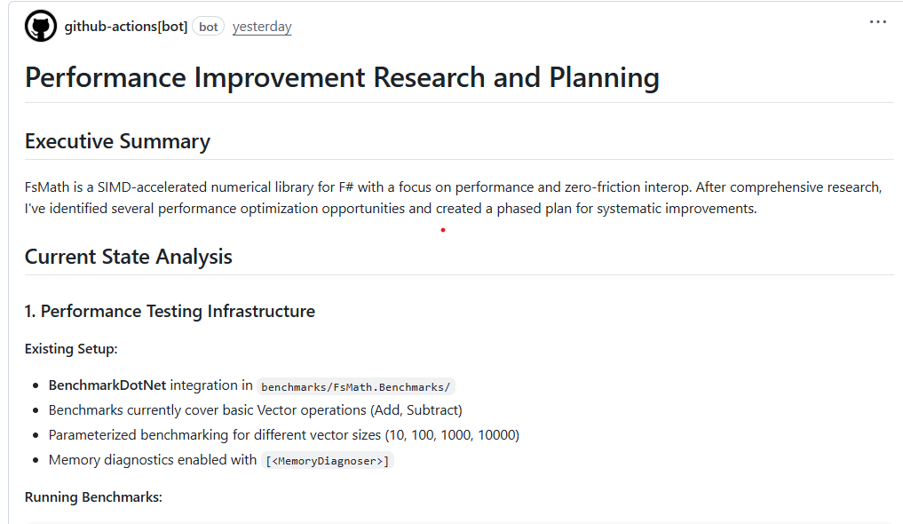Click the Parameterized benchmarking bullet text
The width and height of the screenshot is (903, 524).
pyautogui.click(x=284, y=435)
